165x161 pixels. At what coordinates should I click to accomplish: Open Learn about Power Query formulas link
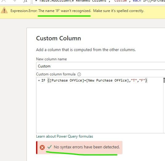[x=64, y=136]
